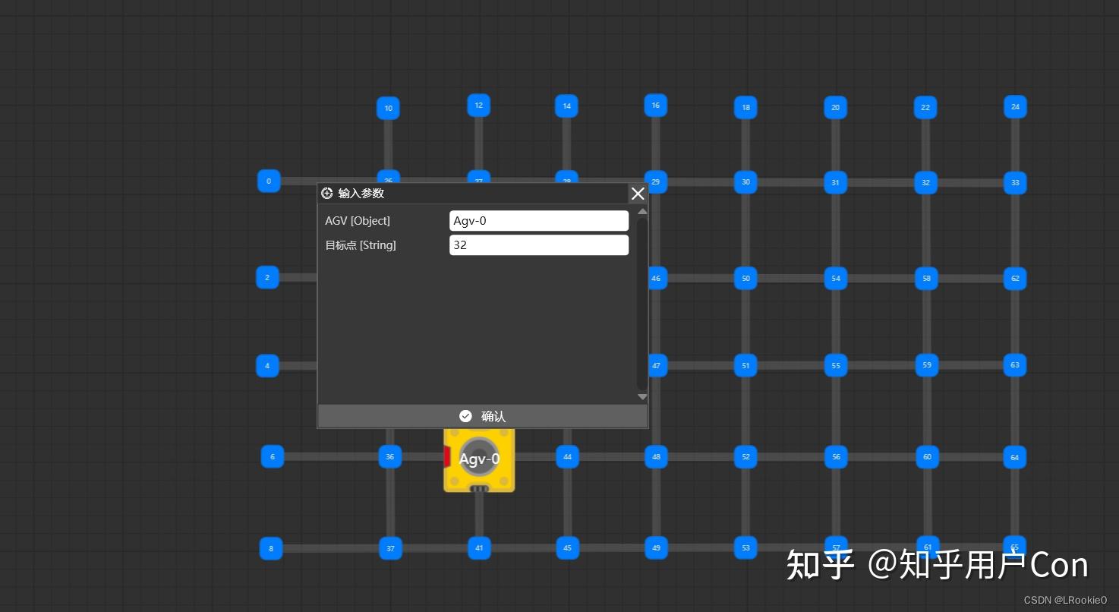
Task: Click the AGV [Object] input containing Agv-0
Action: coord(539,220)
